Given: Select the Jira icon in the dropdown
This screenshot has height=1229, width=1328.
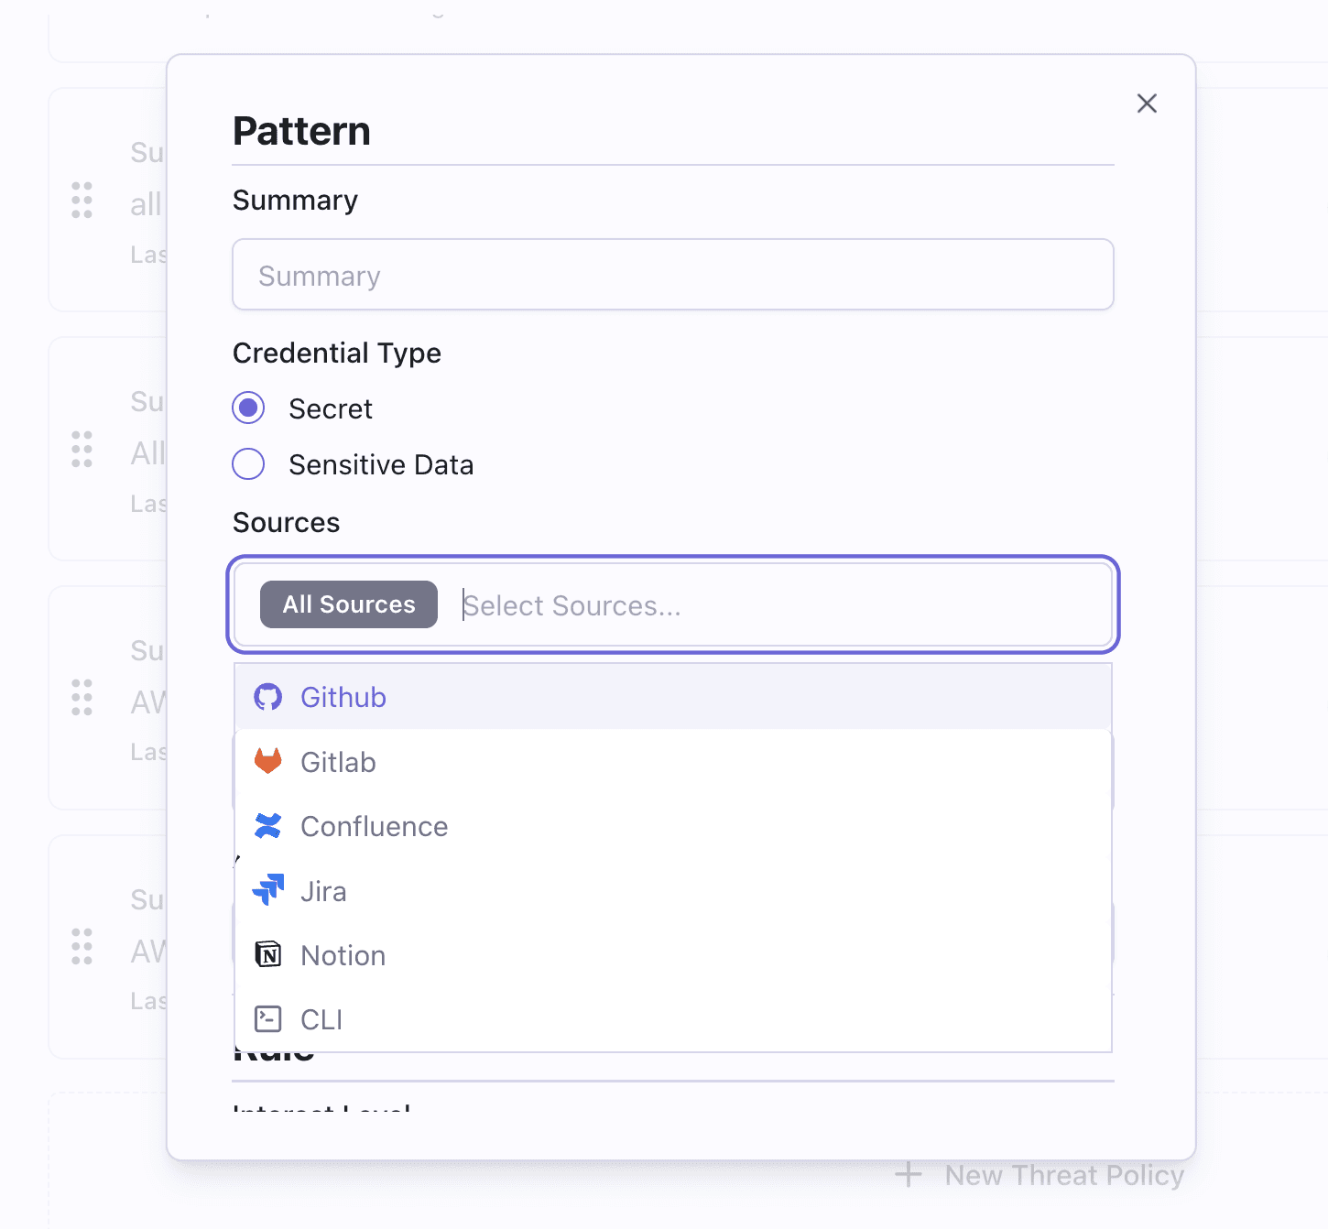Looking at the screenshot, I should coord(267,890).
